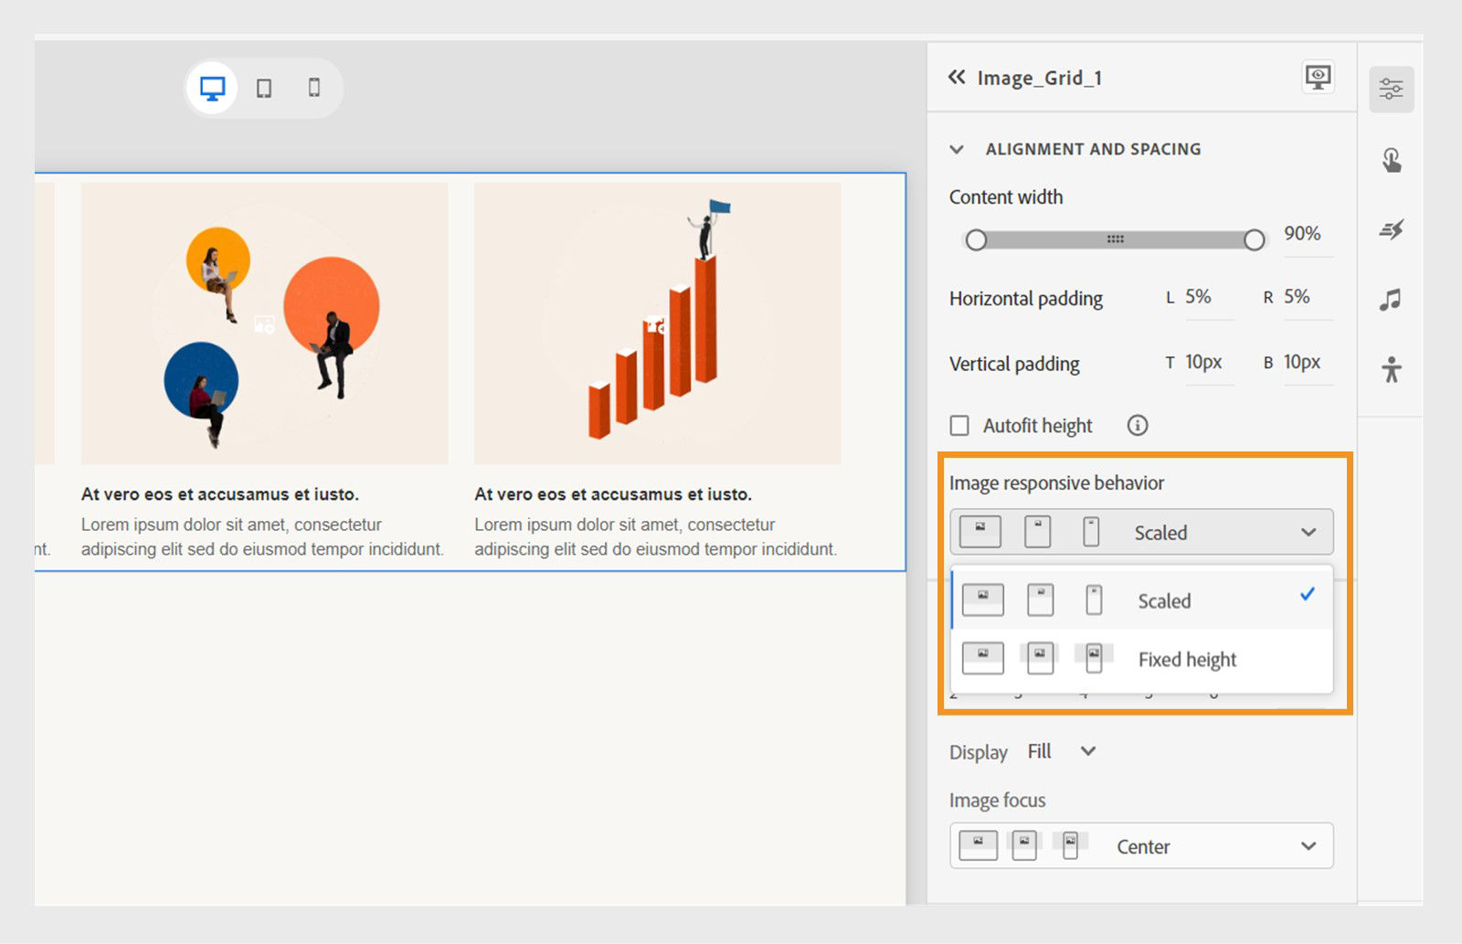
Task: Collapse the Alignment and Spacing section
Action: point(957,149)
